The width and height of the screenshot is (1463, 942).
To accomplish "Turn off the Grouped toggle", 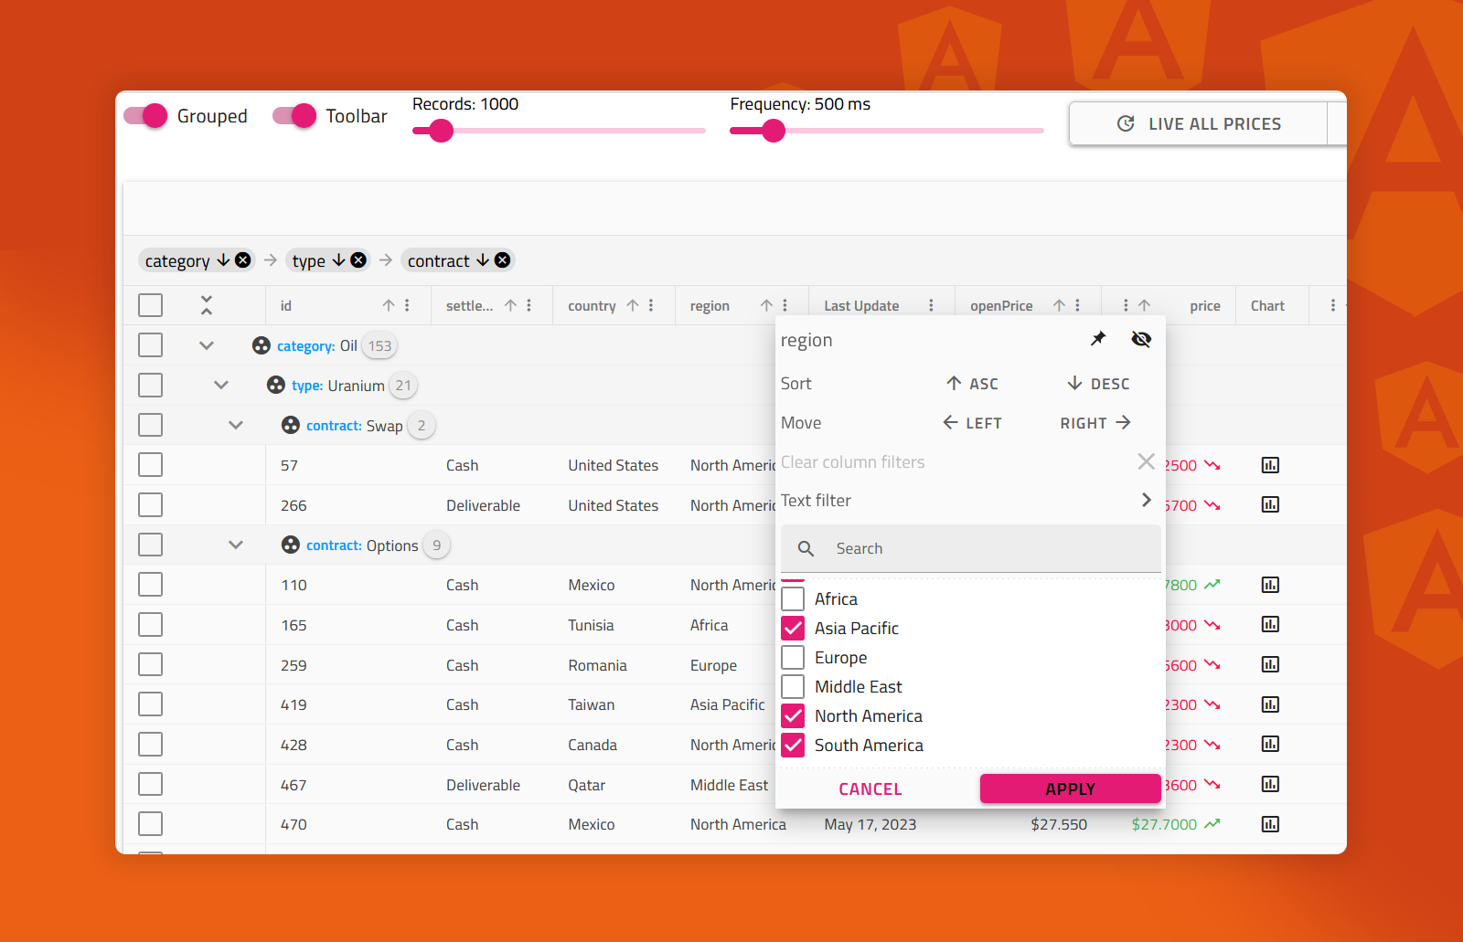I will pos(146,116).
